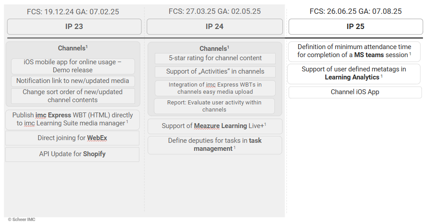427x224 pixels.
Task: Open Notification link to new/updated media
Action: coord(73,81)
